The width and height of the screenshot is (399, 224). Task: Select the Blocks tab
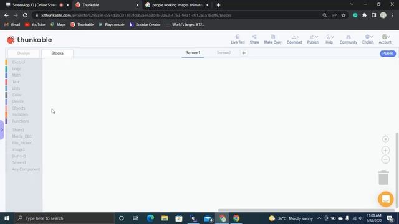click(57, 54)
